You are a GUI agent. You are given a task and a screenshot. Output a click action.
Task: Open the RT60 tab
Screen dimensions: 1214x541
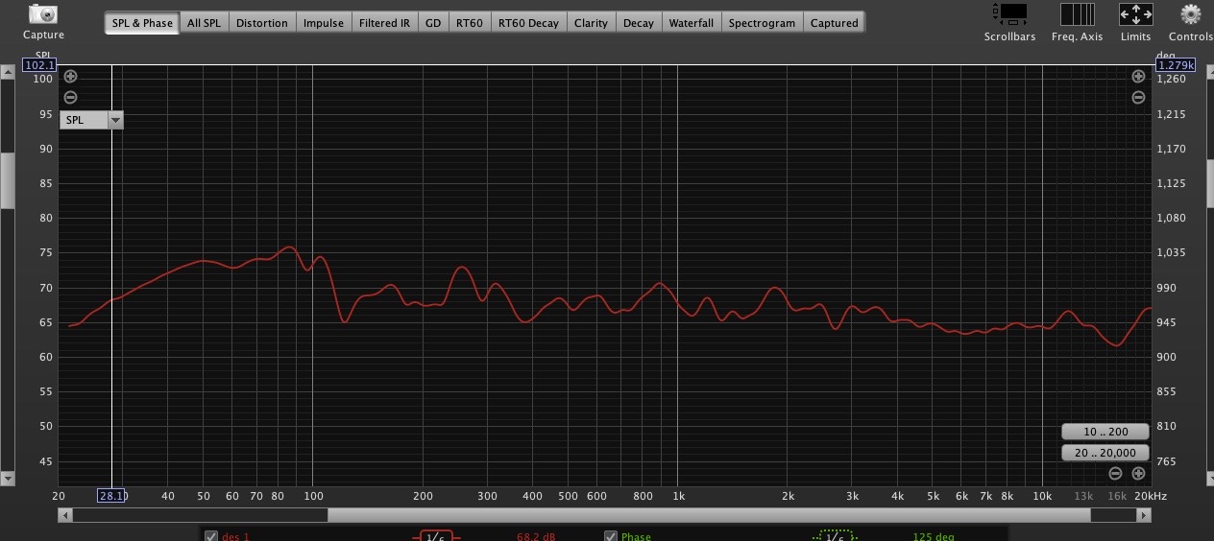pos(470,22)
